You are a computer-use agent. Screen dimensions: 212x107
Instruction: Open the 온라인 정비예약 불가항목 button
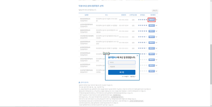coord(136,101)
